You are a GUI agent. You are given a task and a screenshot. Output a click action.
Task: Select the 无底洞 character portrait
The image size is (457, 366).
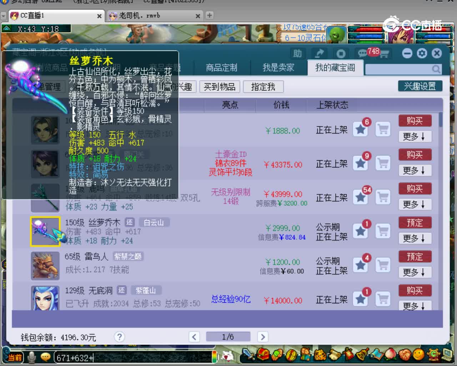(x=45, y=298)
